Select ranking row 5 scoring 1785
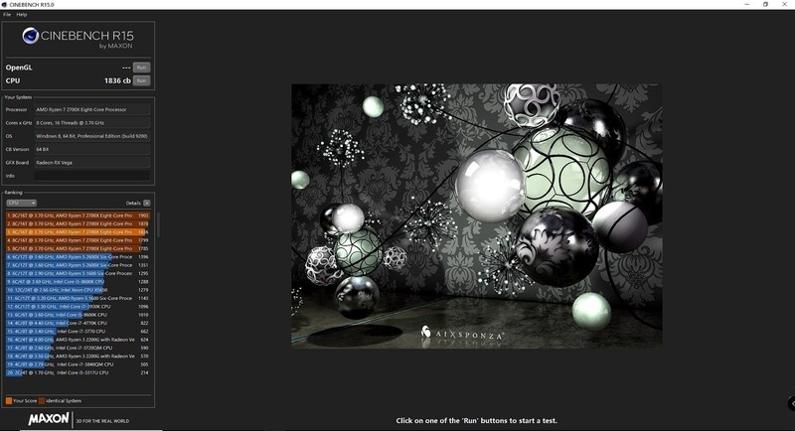This screenshot has width=795, height=431. point(78,248)
